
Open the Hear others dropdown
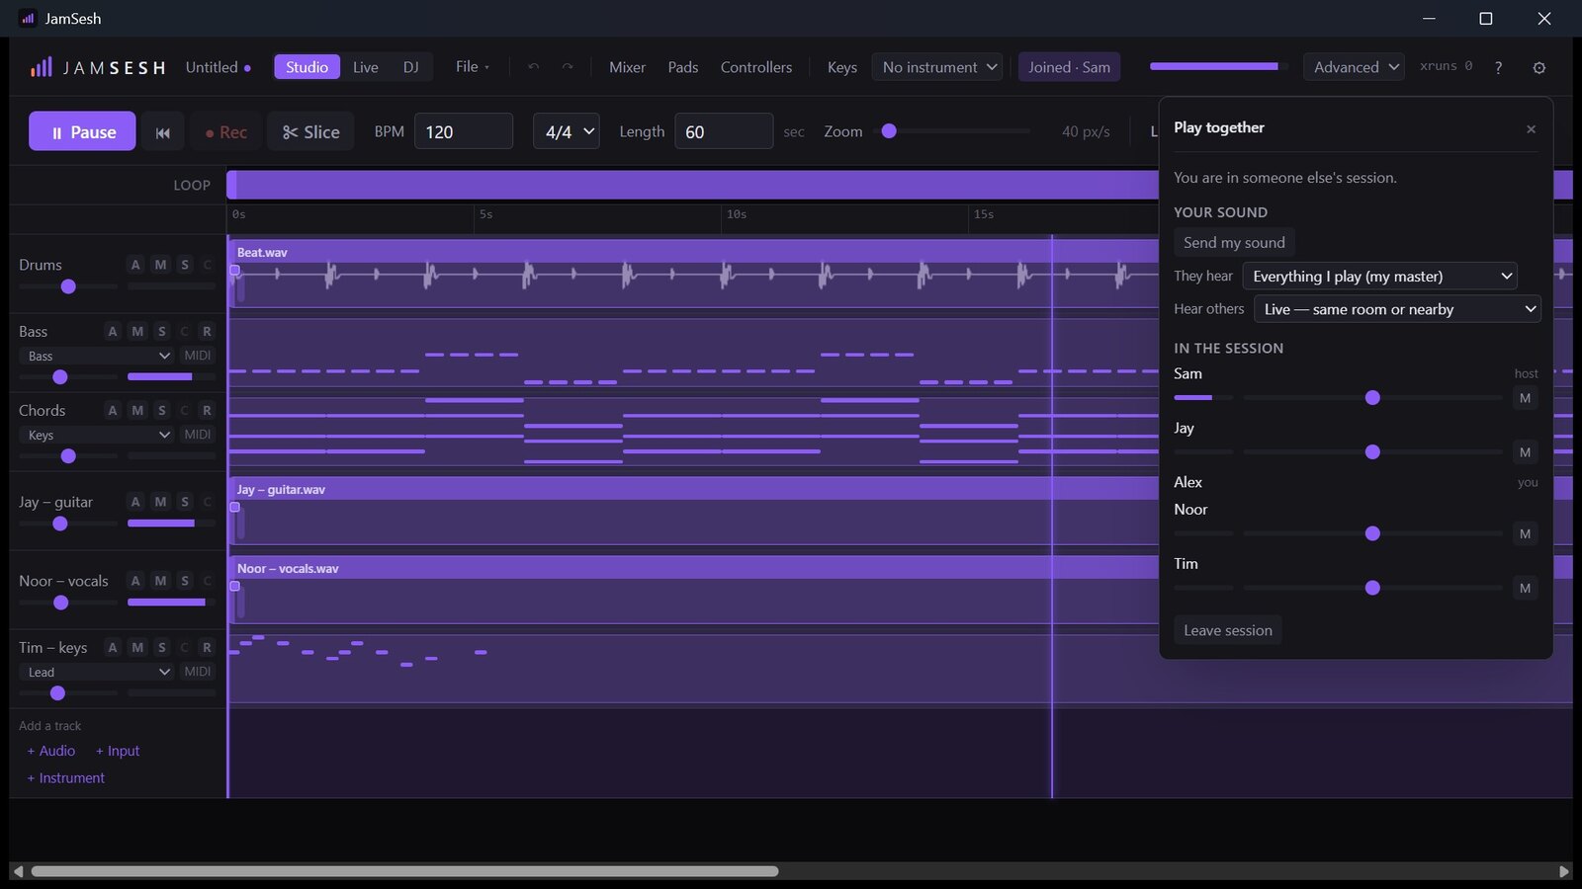tap(1397, 309)
